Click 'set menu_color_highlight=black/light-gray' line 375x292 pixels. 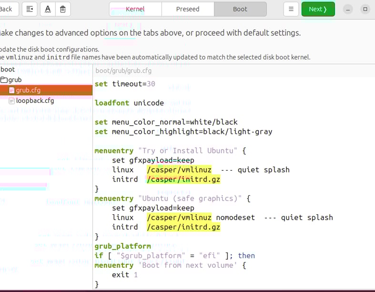(183, 132)
